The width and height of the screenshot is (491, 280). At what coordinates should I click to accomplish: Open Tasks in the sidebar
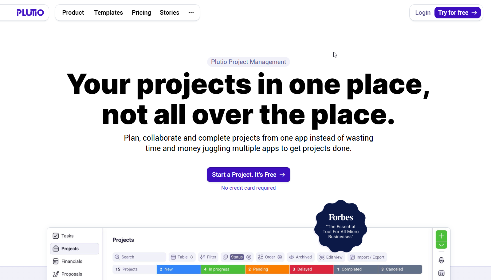pos(67,236)
